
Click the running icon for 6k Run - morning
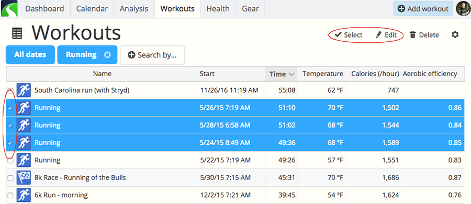click(24, 195)
